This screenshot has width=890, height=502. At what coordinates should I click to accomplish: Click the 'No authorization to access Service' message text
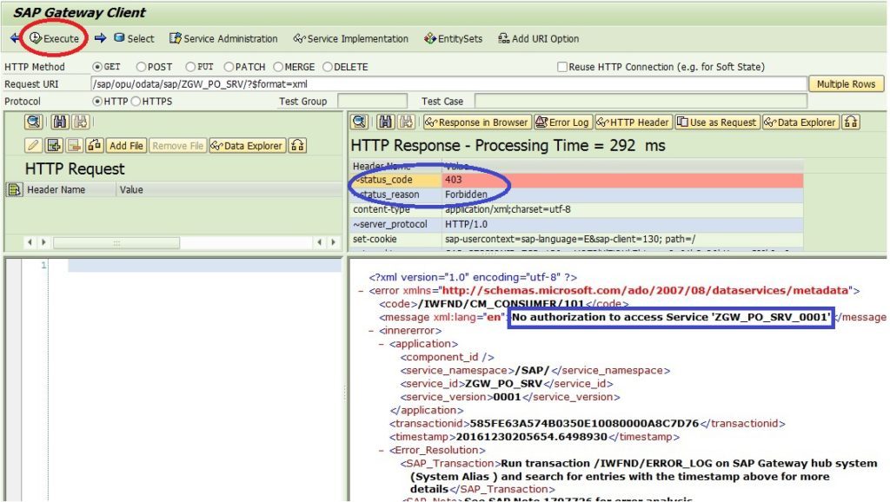coord(672,317)
